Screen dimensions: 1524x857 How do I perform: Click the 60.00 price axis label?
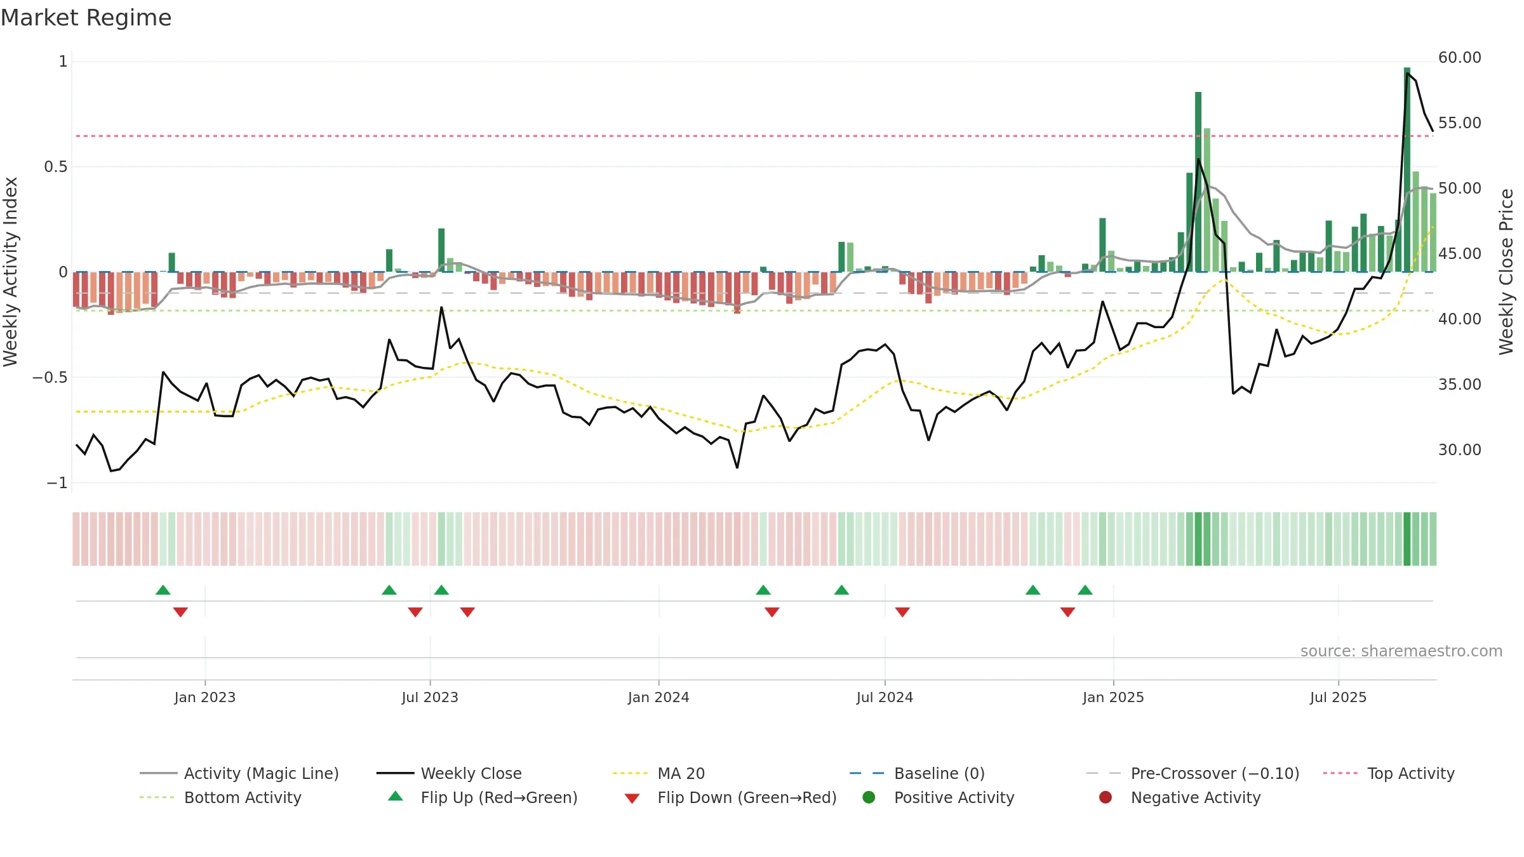click(1459, 58)
